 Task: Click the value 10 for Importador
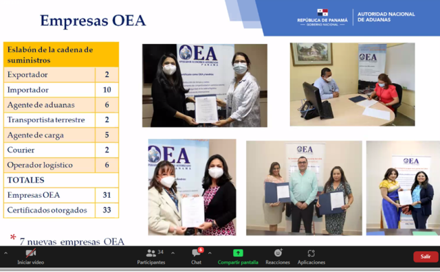click(x=107, y=90)
